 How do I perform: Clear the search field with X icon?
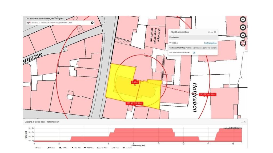pos(92,23)
